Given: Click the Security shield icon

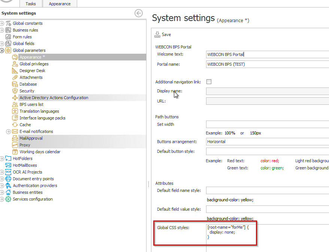Looking at the screenshot, I should point(15,91).
